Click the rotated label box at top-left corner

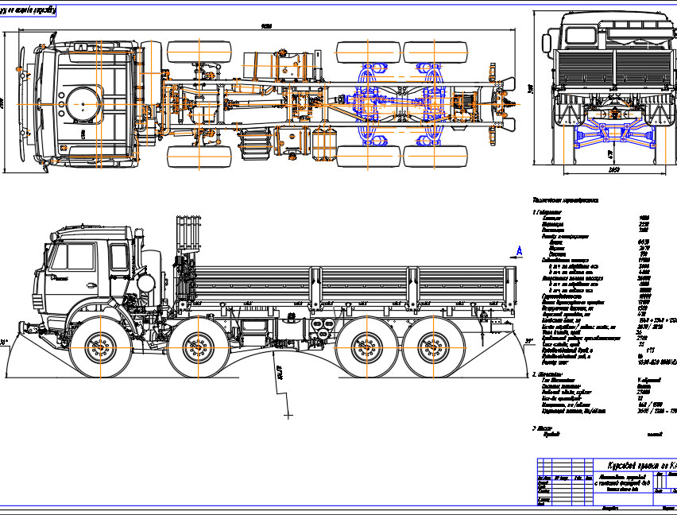(x=28, y=11)
